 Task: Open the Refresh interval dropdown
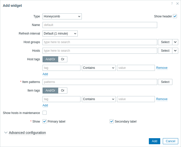[x=60, y=34]
